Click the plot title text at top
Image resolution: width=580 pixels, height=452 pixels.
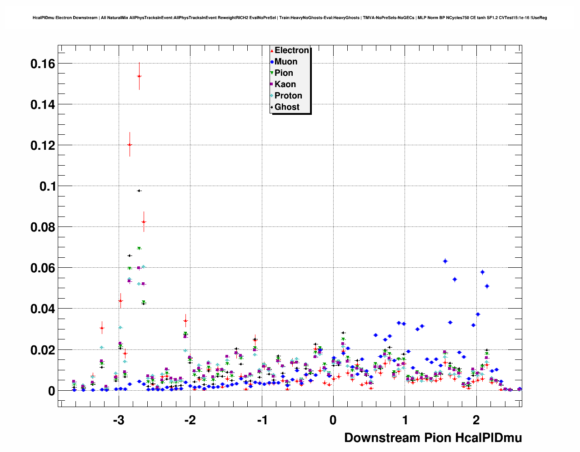[x=290, y=18]
